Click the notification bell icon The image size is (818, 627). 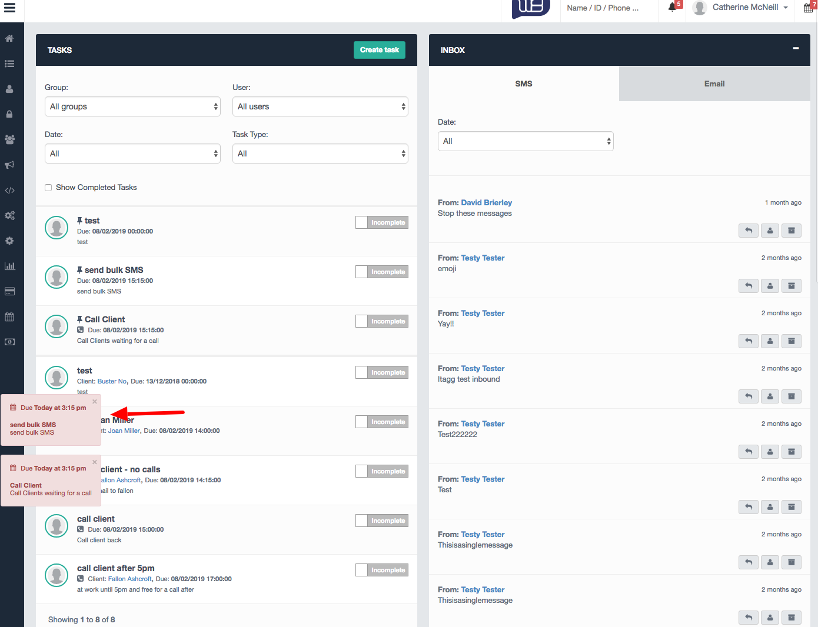click(x=672, y=8)
